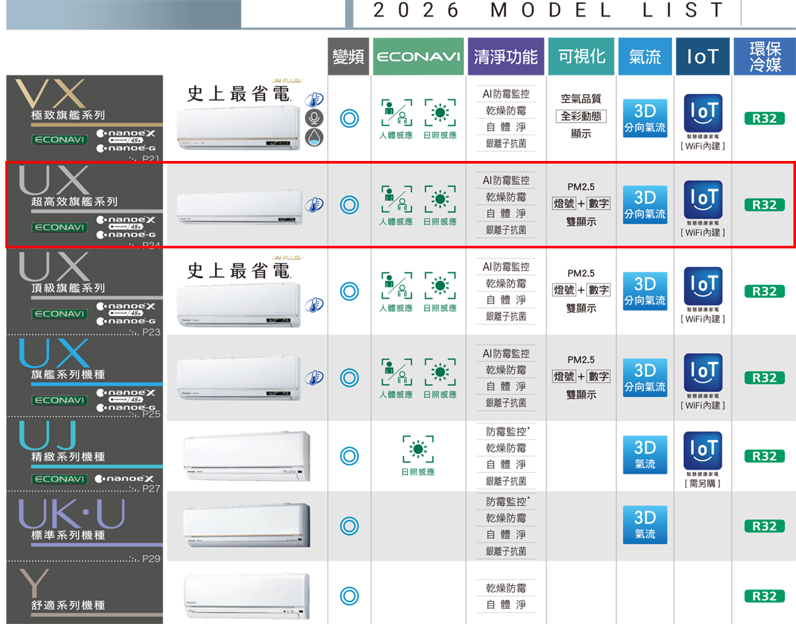Click the IoT WiFi icon in VX row
This screenshot has height=624, width=796.
pos(702,113)
